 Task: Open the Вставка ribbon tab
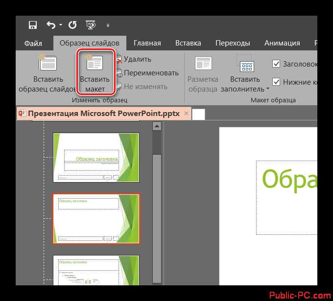coord(188,43)
